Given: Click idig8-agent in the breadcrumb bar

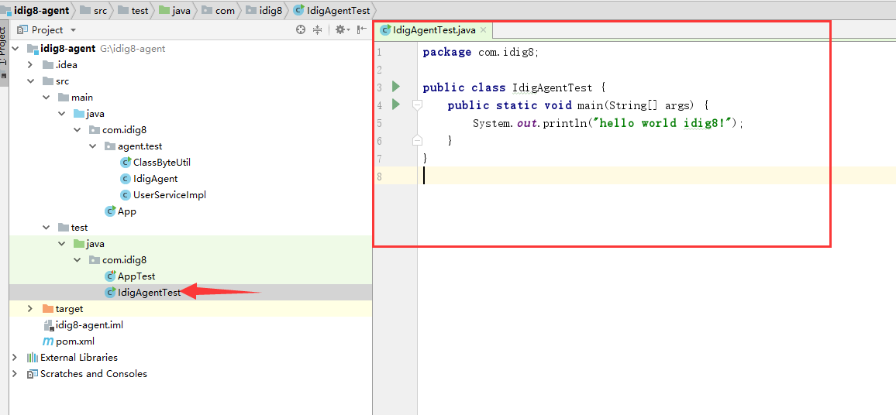Looking at the screenshot, I should coord(42,10).
